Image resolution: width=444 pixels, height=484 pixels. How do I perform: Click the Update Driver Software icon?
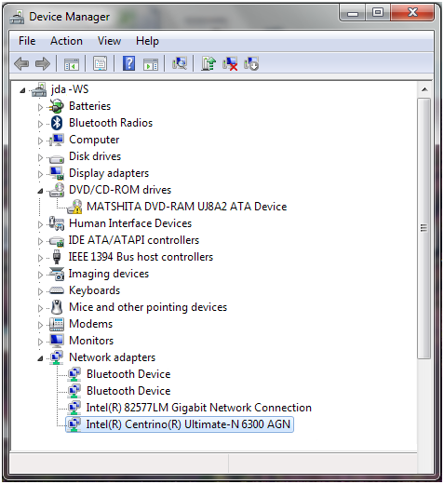click(209, 63)
